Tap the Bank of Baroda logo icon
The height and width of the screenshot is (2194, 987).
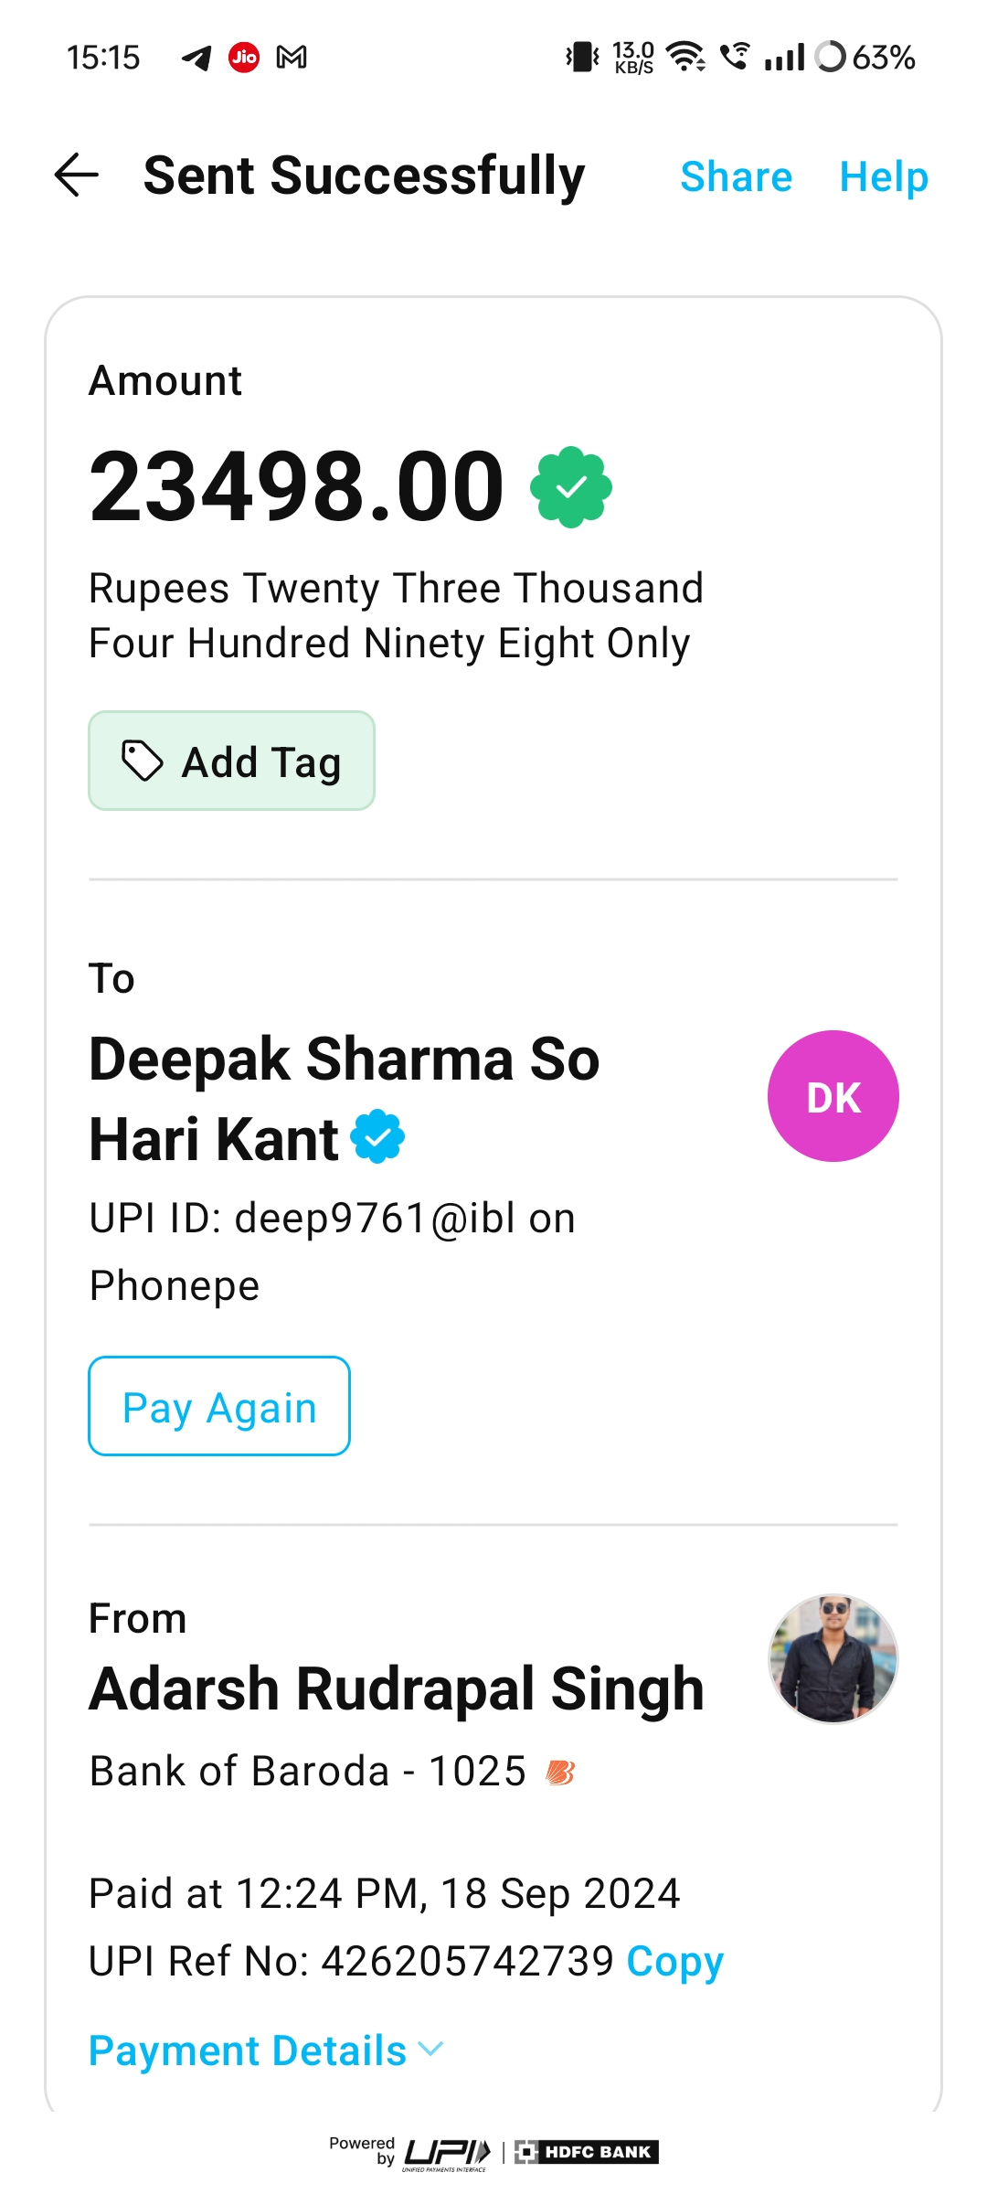[x=560, y=1773]
